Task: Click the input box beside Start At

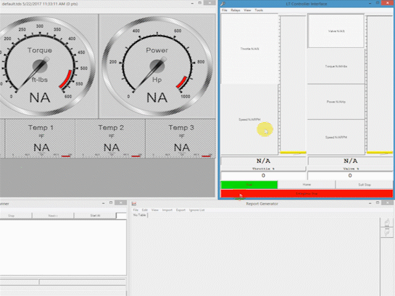Action: [x=121, y=216]
